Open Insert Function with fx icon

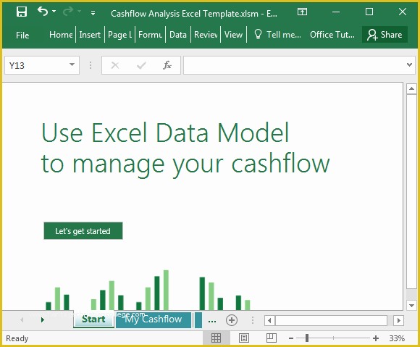pos(167,65)
